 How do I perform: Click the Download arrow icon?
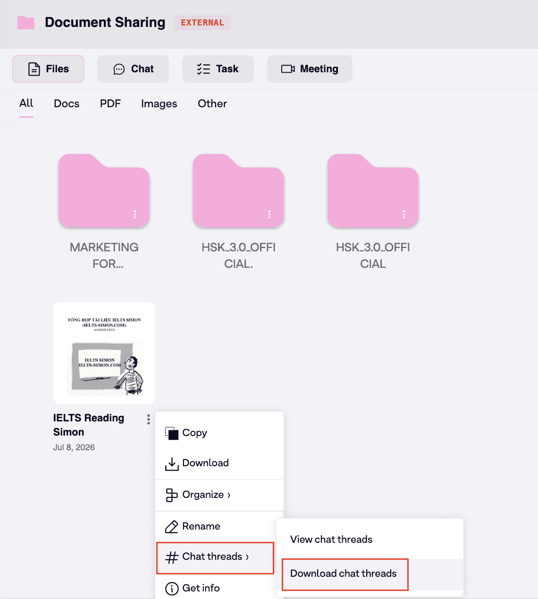[172, 464]
